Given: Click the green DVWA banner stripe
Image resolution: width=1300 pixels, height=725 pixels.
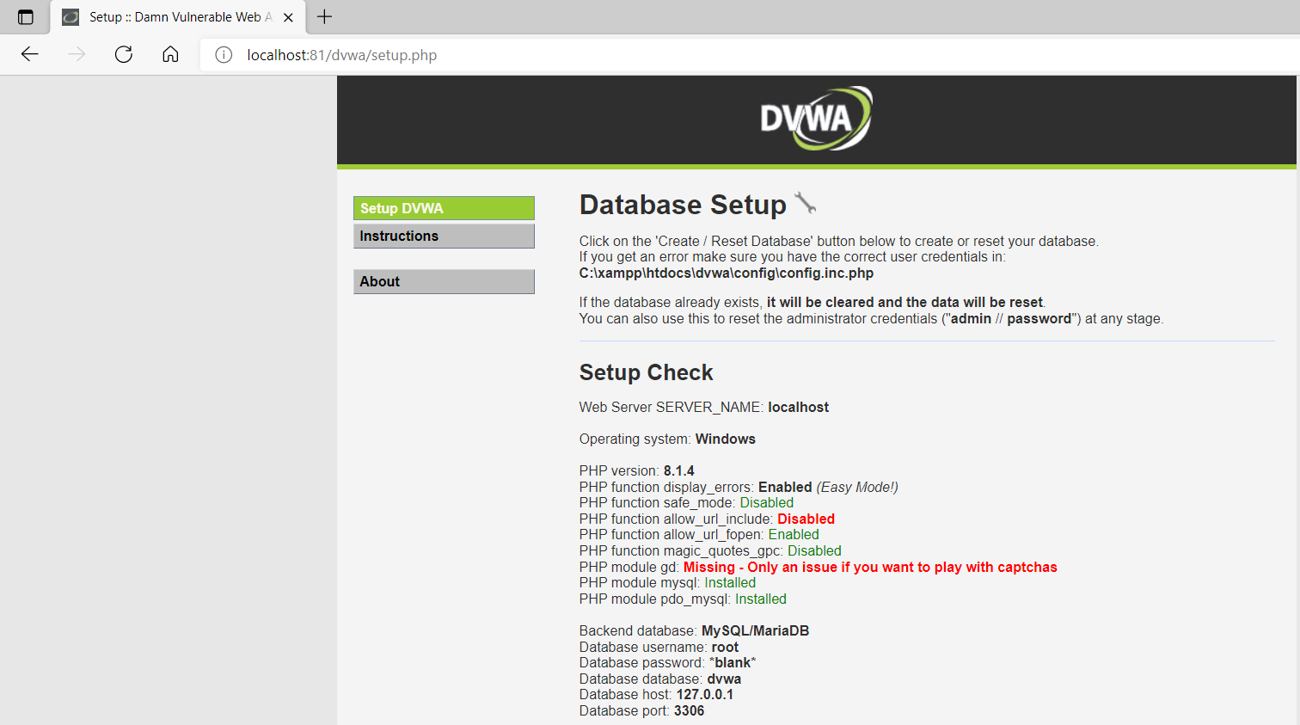Looking at the screenshot, I should point(815,163).
